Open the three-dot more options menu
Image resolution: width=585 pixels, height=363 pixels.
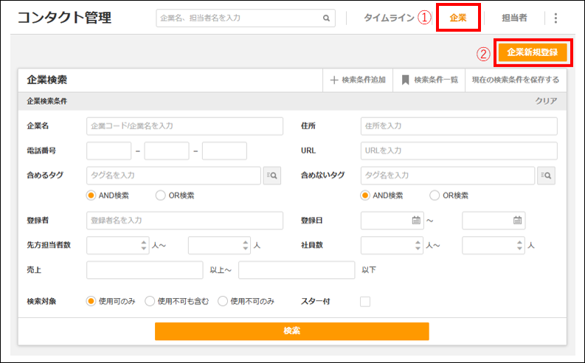coord(555,18)
